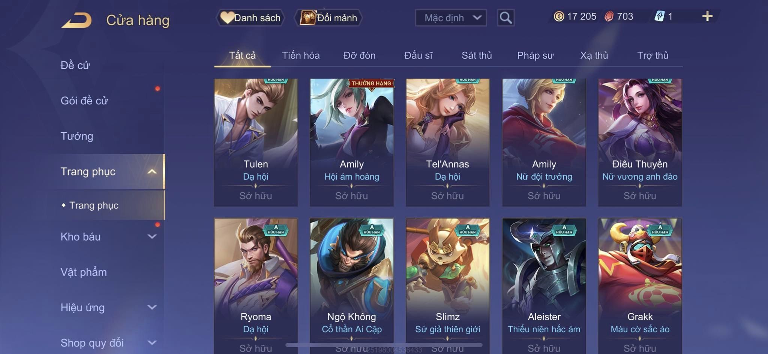The width and height of the screenshot is (768, 354).
Task: Collapse the Trang phục sidebar section
Action: 152,172
